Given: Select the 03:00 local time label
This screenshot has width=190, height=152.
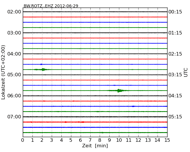Looking at the screenshot, I should 14,33.
